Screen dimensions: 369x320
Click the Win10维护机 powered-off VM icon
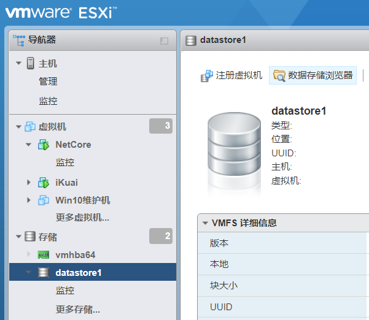coord(44,200)
